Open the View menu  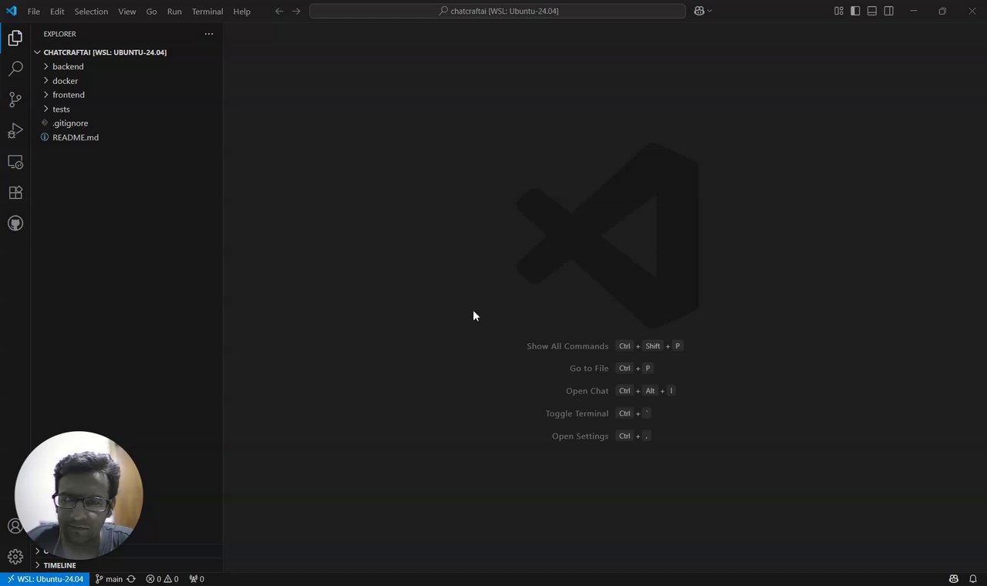[x=127, y=12]
